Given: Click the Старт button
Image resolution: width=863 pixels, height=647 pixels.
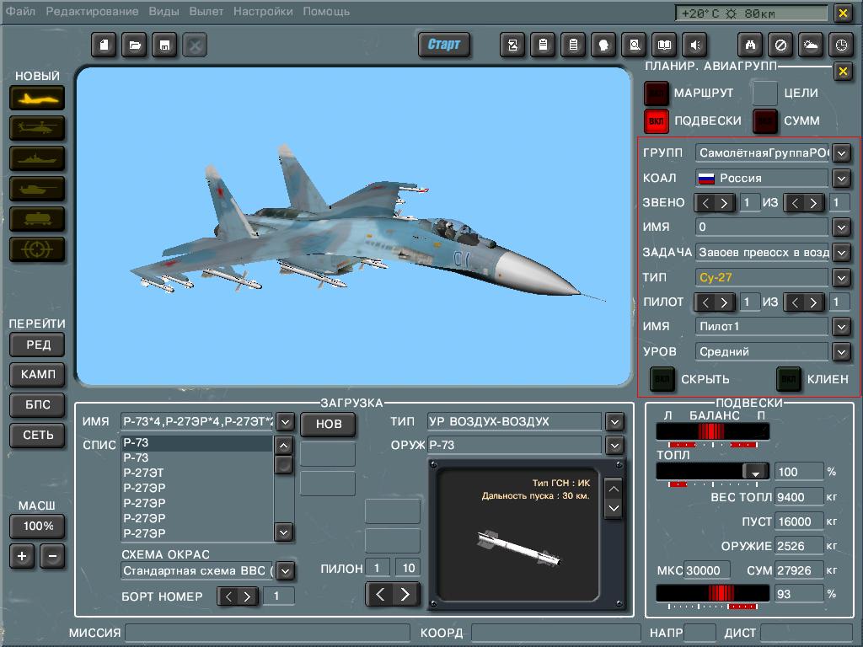Looking at the screenshot, I should pos(444,45).
